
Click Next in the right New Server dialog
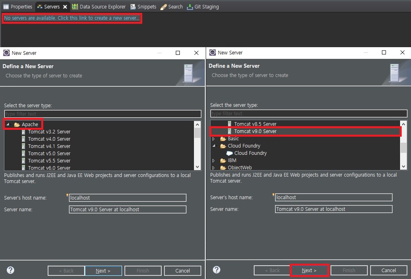(309, 271)
